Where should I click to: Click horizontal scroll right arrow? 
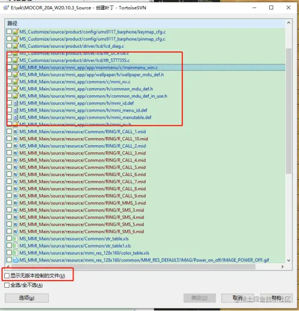tap(282, 267)
